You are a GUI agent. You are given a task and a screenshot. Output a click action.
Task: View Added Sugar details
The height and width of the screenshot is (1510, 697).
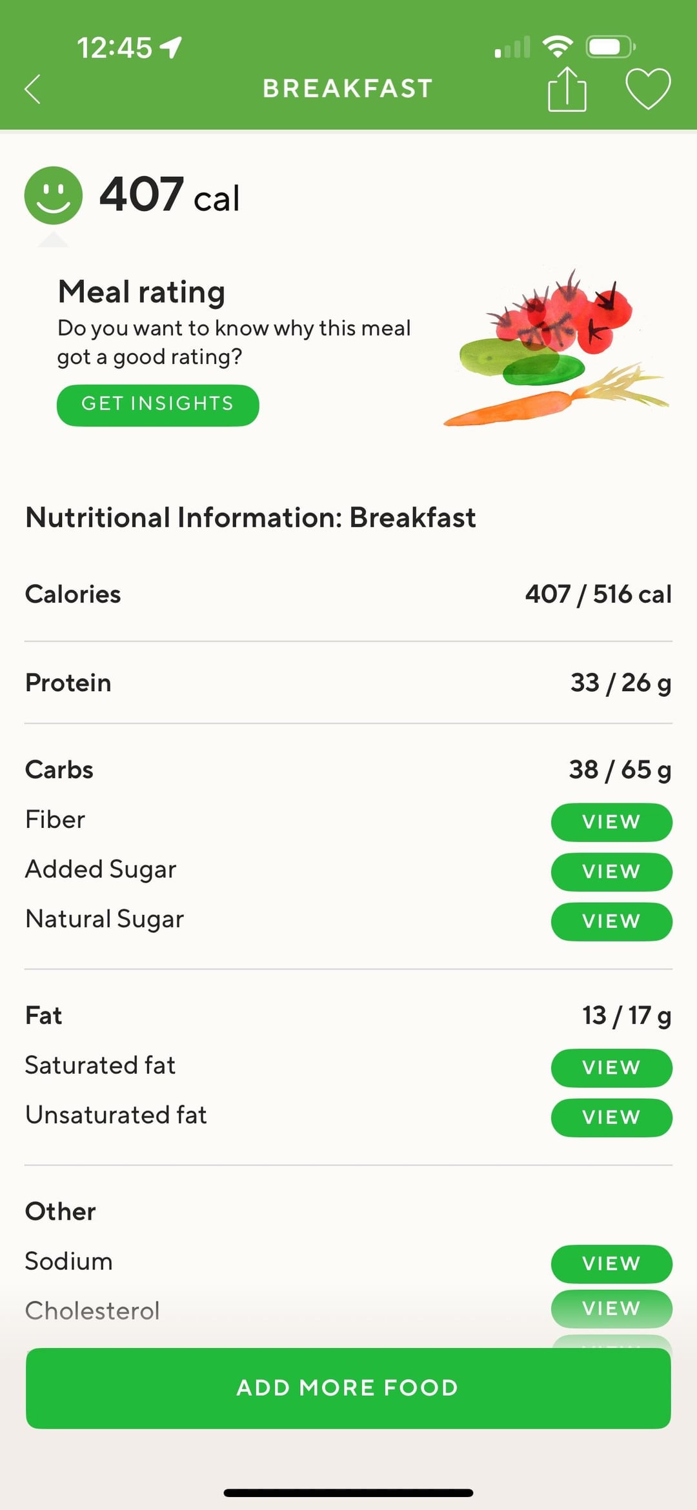(611, 871)
